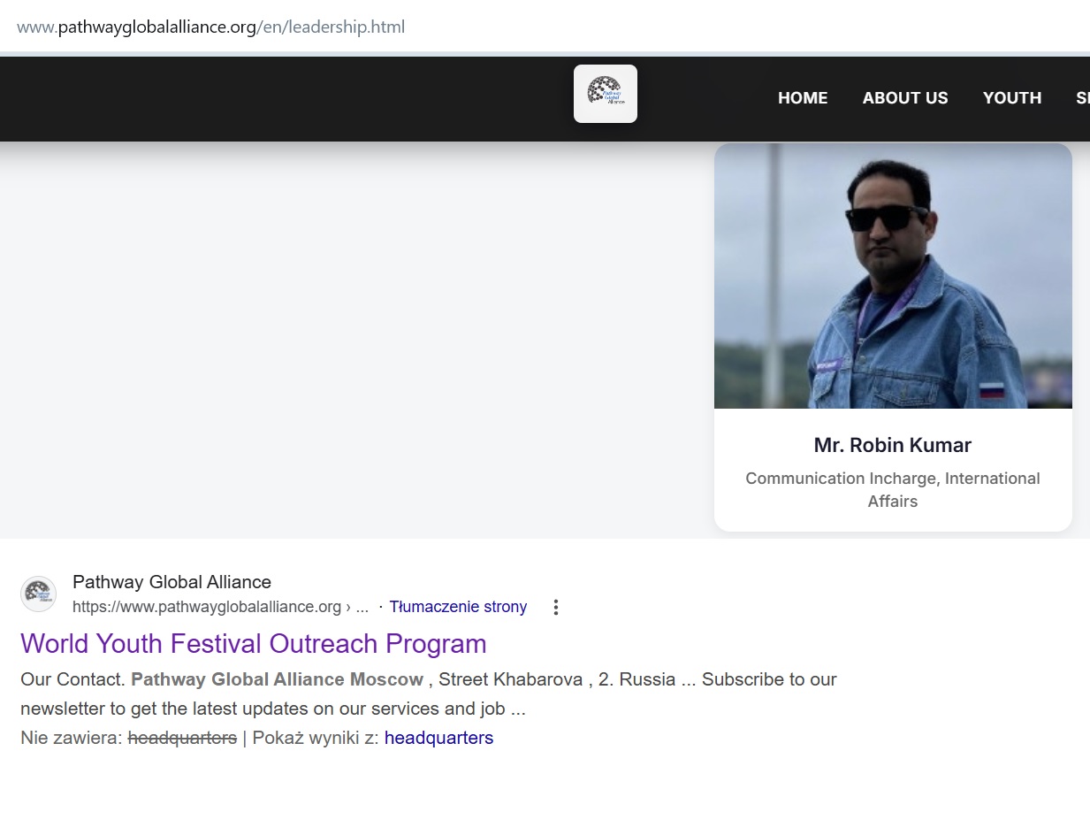Click the search result snippet mentioning Street Khabarova
This screenshot has height=820, width=1090.
[x=429, y=694]
